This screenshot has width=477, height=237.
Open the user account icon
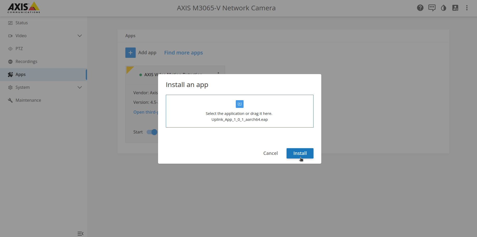(x=455, y=8)
